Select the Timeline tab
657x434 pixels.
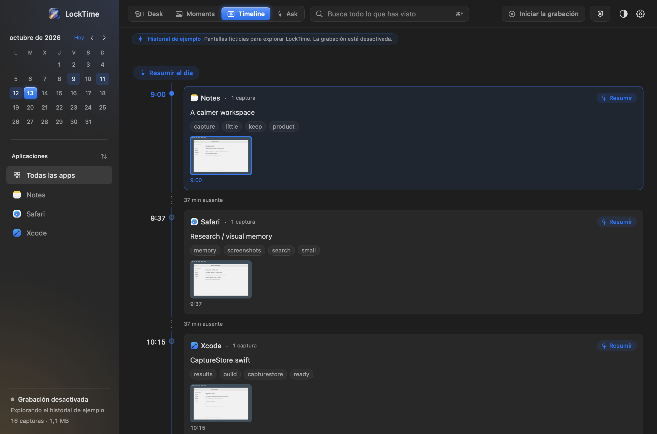[246, 14]
